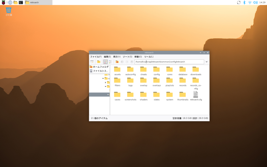Collapse the highlighted folder in the tree

(108, 95)
